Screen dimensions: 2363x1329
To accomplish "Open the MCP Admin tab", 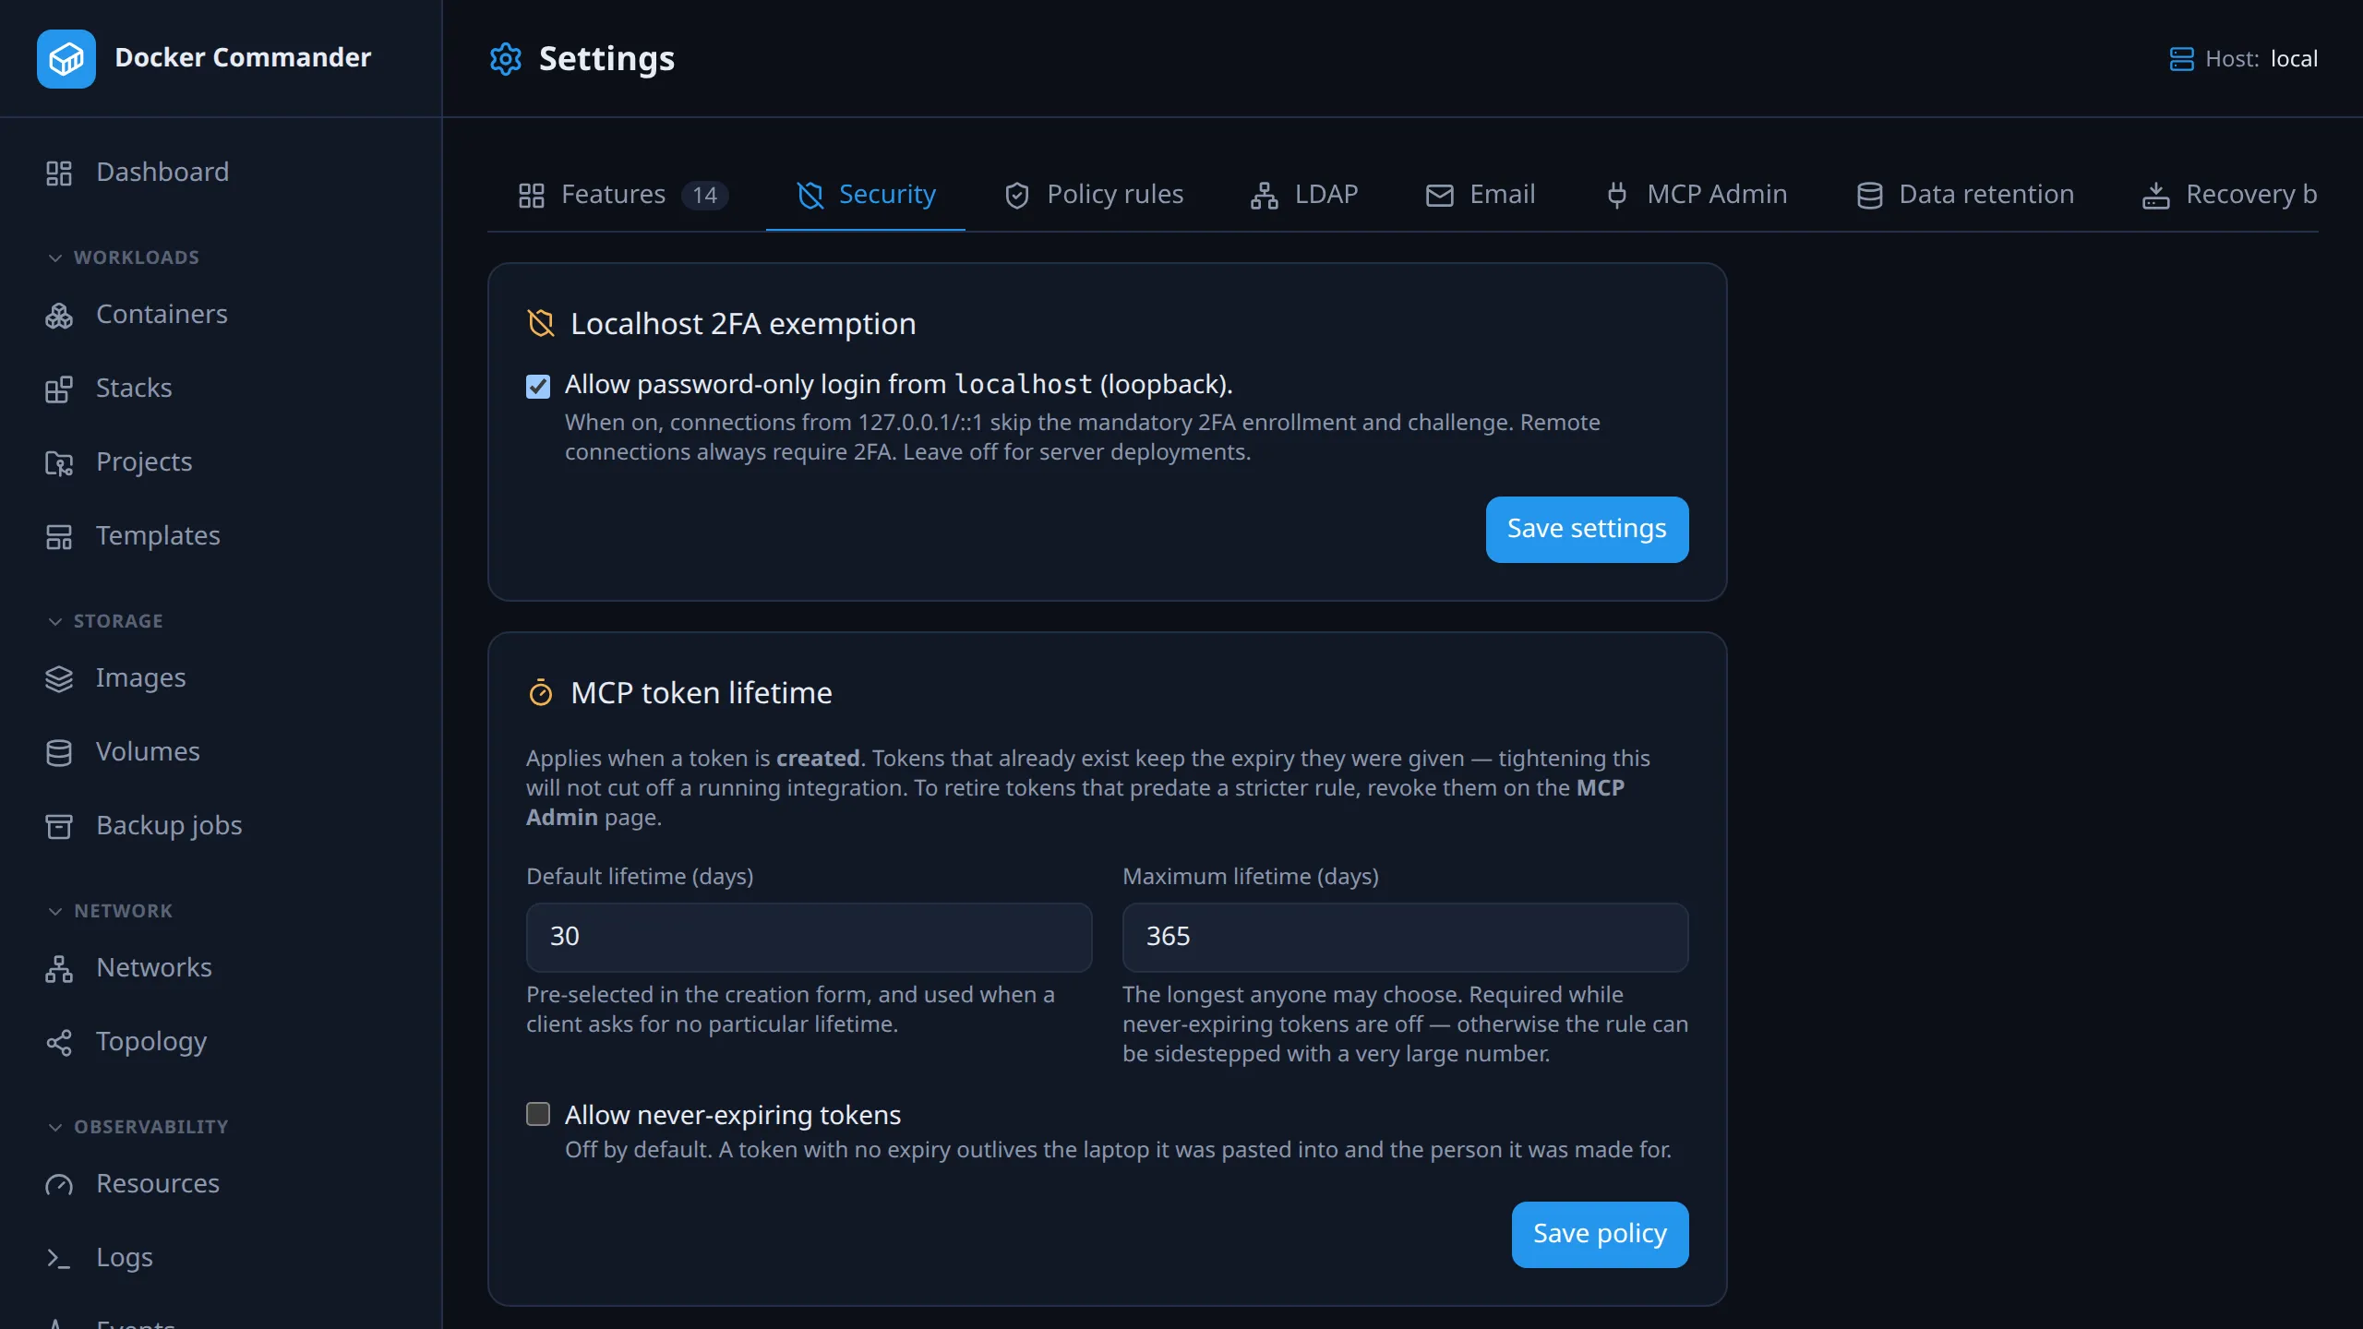I will (x=1696, y=195).
